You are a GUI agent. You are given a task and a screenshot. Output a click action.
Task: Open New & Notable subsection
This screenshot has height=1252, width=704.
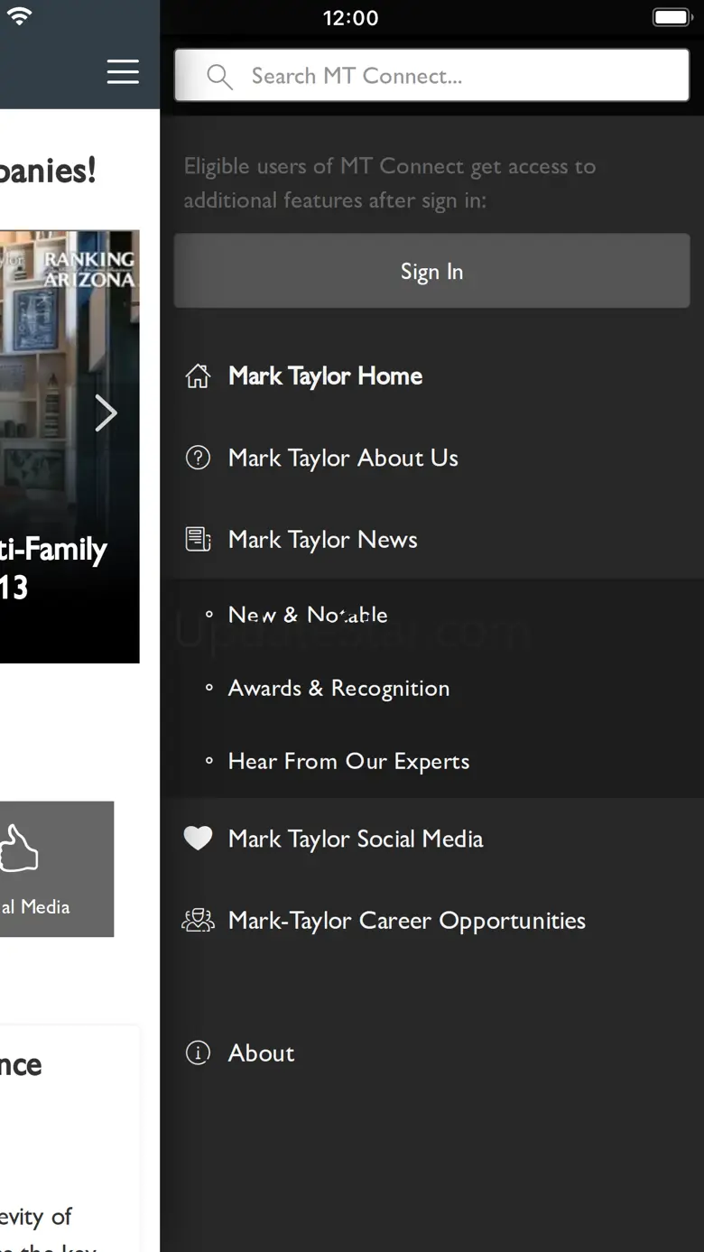(x=308, y=615)
